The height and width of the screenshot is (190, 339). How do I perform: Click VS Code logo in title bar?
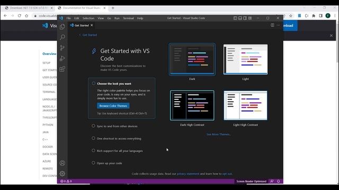[61, 18]
